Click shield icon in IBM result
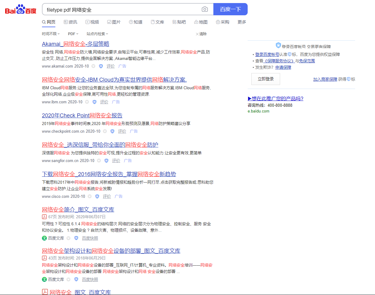 95,102
